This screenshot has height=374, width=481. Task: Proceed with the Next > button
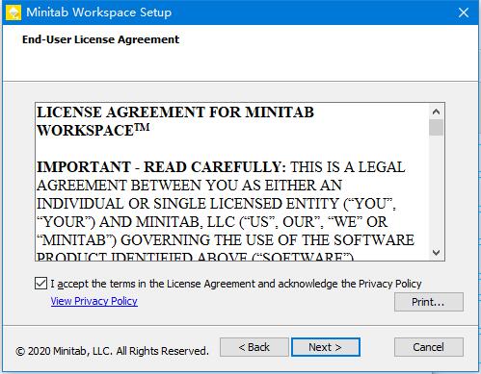[326, 347]
